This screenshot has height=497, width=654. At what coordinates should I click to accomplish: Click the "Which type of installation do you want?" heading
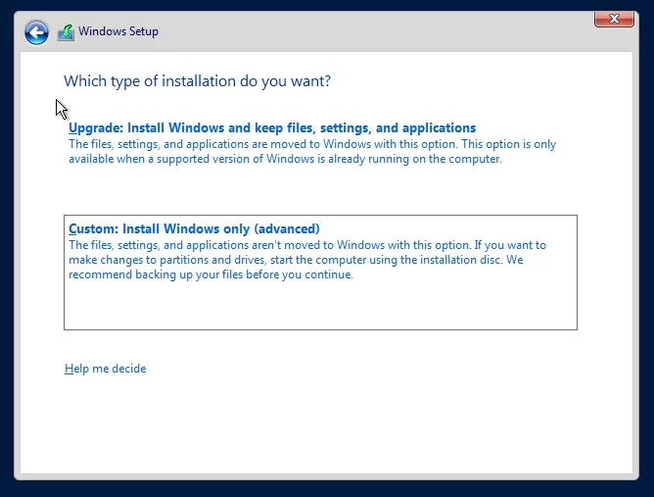pyautogui.click(x=197, y=81)
